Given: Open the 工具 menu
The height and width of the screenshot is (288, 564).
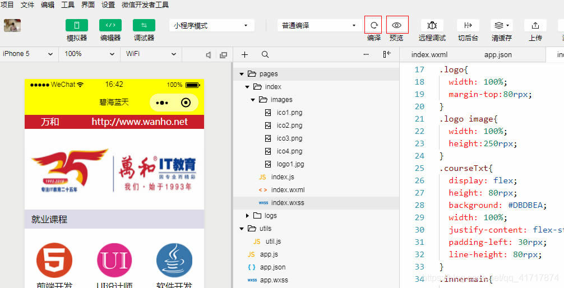Looking at the screenshot, I should tap(68, 4).
